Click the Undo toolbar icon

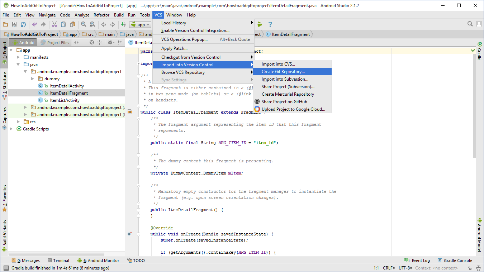(x=34, y=24)
